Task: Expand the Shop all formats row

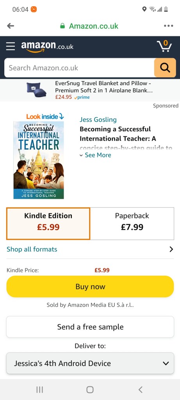Action: (x=90, y=249)
